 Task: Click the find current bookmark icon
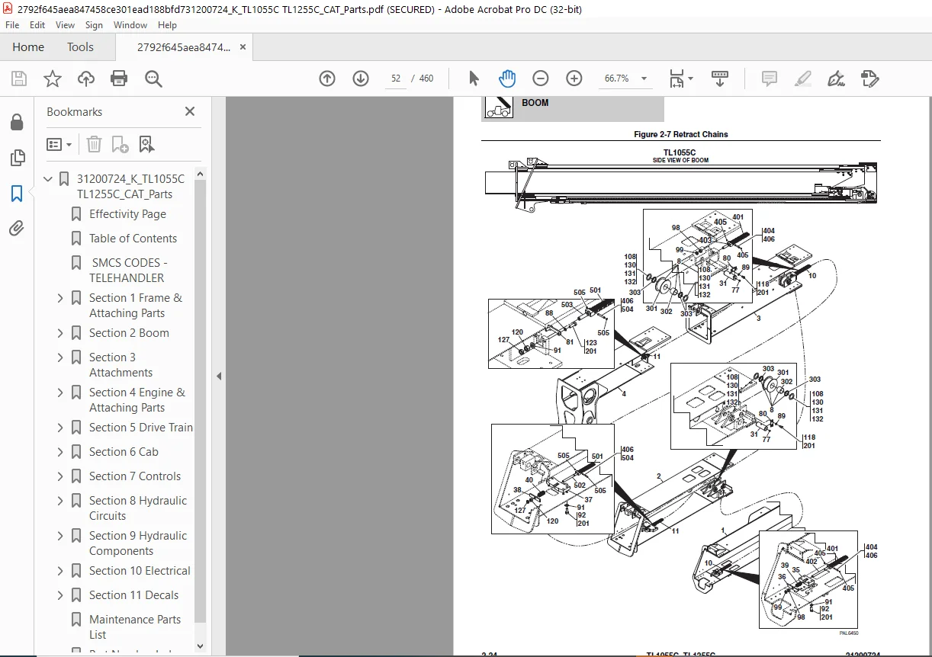146,144
